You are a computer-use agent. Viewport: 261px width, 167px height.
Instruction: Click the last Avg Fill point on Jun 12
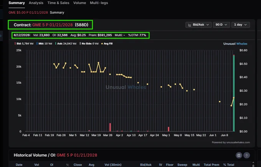pos(234,98)
